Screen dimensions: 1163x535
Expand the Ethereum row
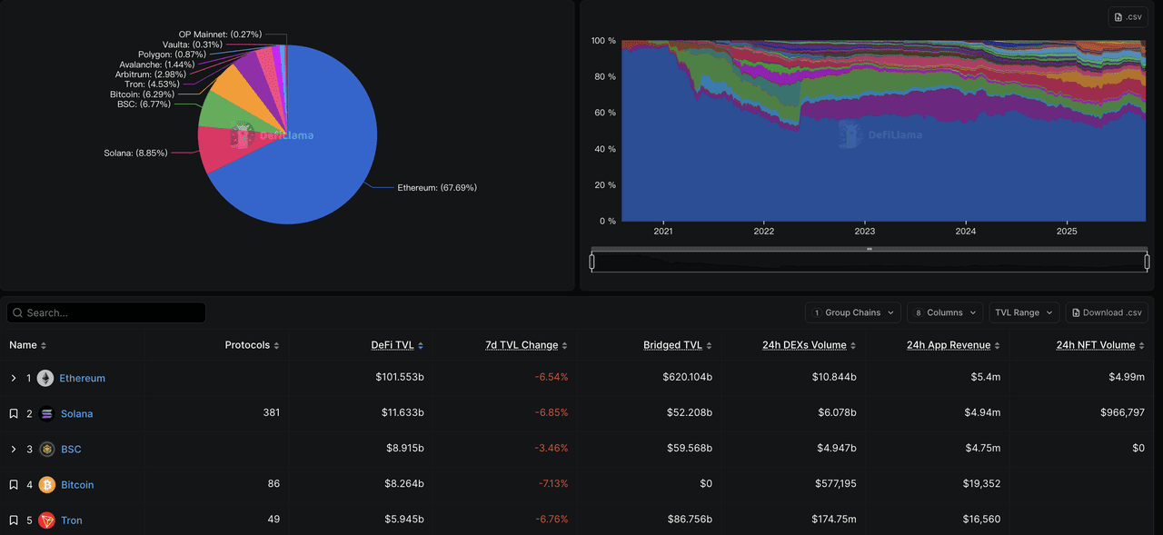14,378
